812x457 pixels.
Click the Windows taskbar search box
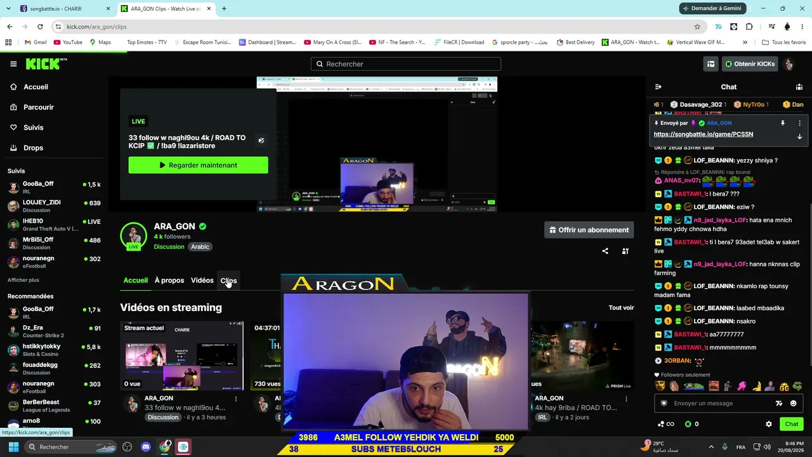(71, 447)
